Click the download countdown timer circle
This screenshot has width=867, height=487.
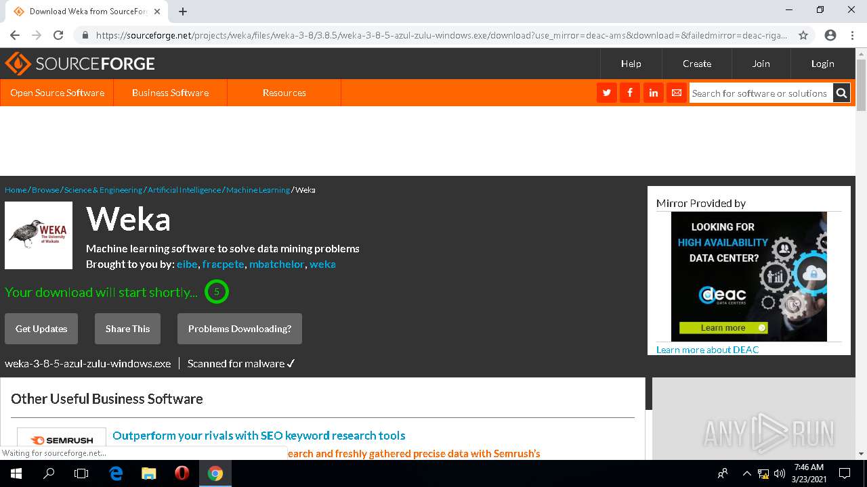(217, 292)
